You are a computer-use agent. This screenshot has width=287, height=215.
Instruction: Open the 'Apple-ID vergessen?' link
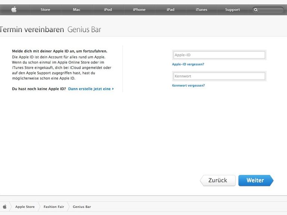pyautogui.click(x=188, y=64)
